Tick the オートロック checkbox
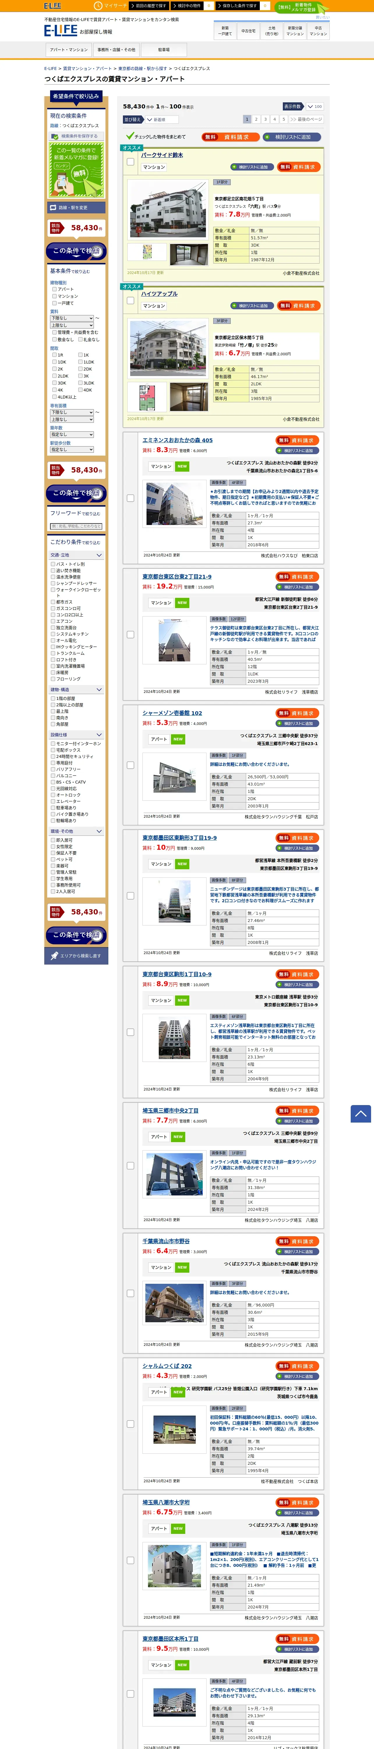 pos(53,795)
